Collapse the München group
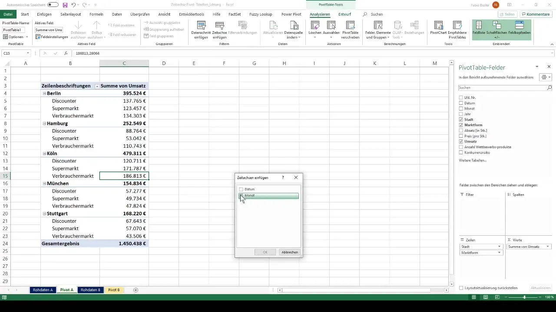 [44, 184]
